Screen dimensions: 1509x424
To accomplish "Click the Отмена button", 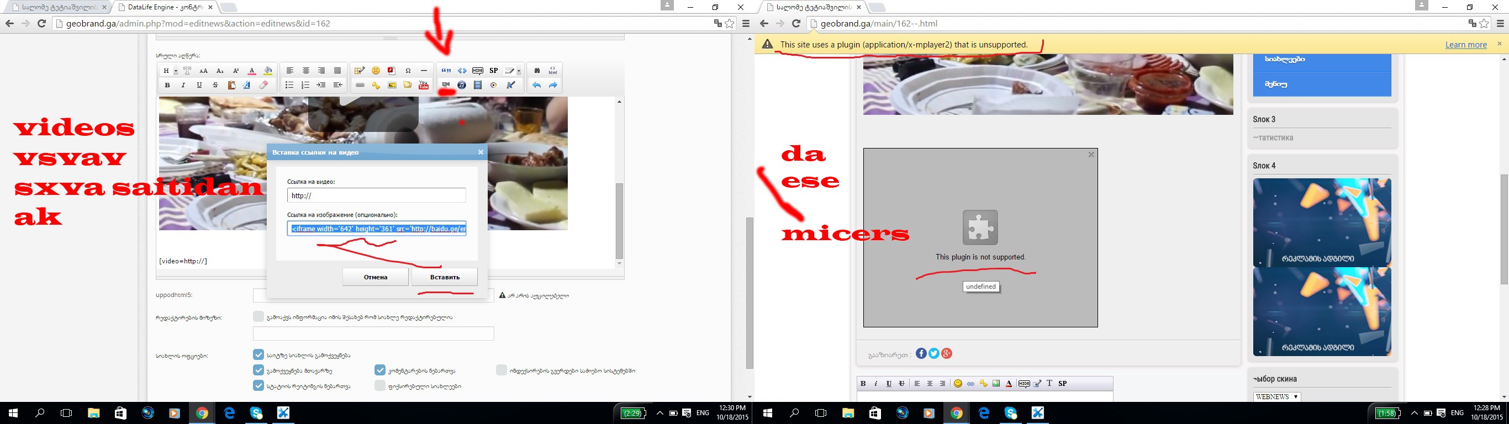I will tap(376, 277).
